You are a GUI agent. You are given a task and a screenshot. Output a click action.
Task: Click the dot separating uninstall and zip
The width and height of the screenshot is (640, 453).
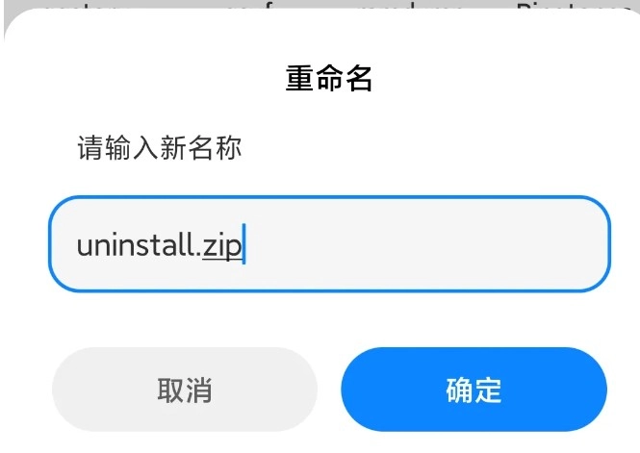[198, 255]
